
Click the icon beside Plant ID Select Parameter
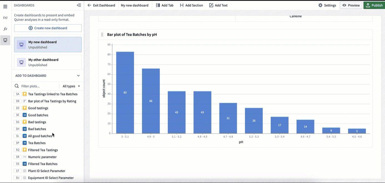tap(25, 171)
